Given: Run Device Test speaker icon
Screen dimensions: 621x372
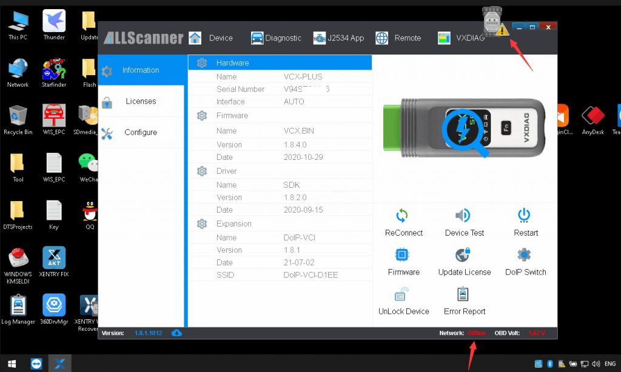Looking at the screenshot, I should 463,215.
